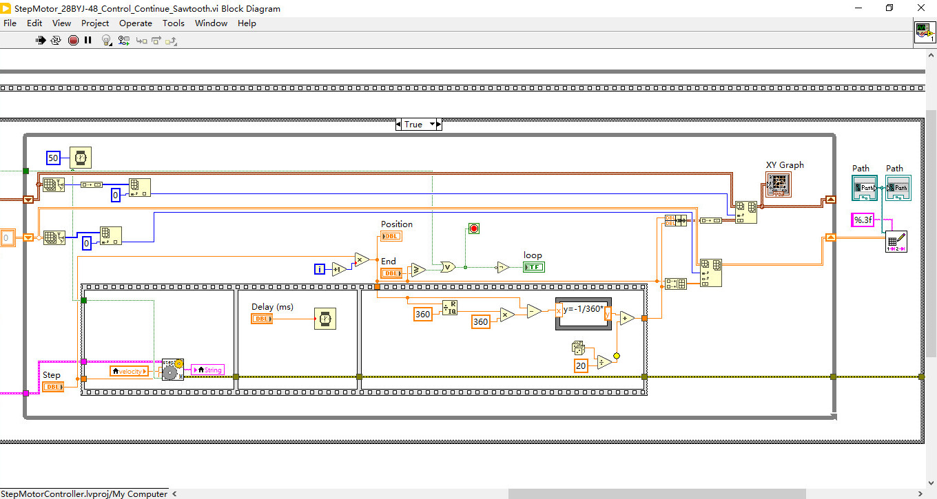Screen dimensions: 937x499
Task: Toggle Retain Wire Values button
Action: pos(125,41)
